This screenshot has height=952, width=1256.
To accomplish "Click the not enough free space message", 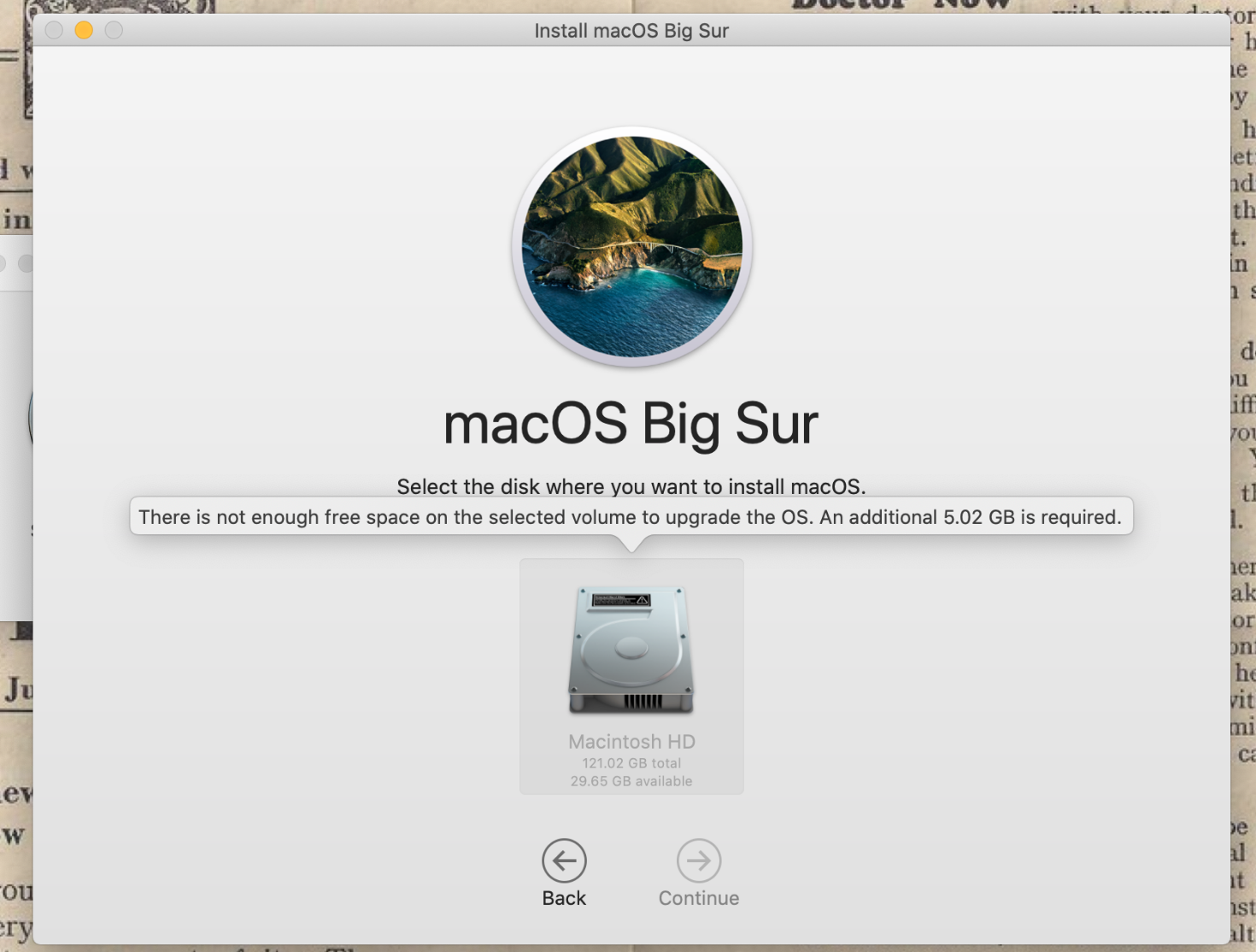I will pyautogui.click(x=630, y=517).
